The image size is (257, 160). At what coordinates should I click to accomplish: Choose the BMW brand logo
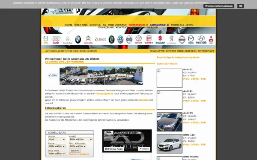click(78, 40)
